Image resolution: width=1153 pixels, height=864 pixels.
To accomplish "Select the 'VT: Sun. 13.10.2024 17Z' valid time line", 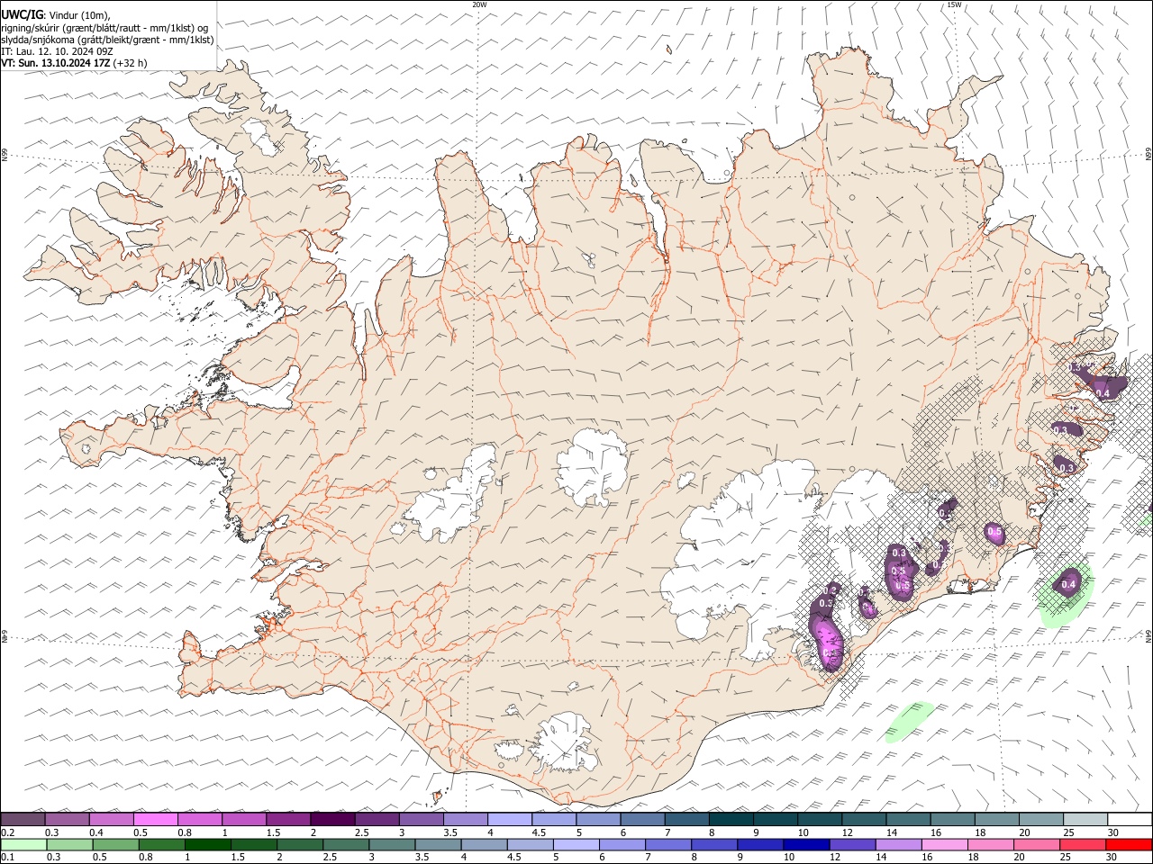I will (x=56, y=63).
